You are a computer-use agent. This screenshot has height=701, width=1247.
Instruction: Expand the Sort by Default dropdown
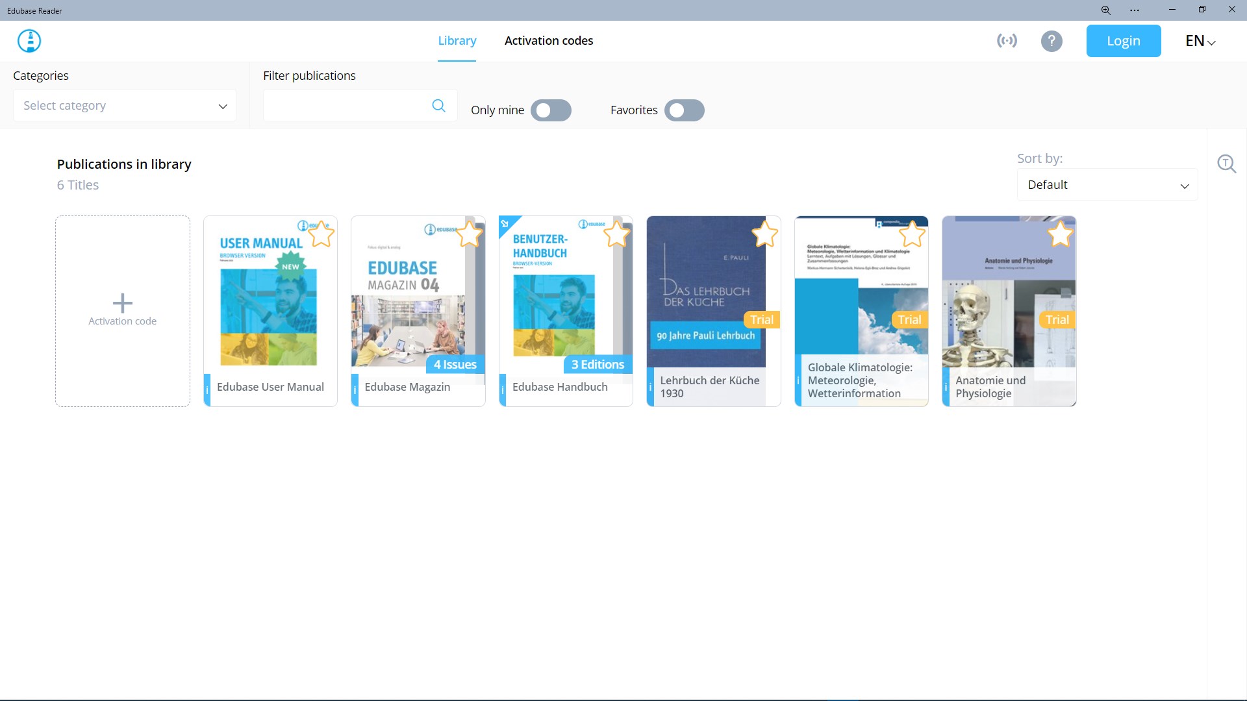[1107, 185]
